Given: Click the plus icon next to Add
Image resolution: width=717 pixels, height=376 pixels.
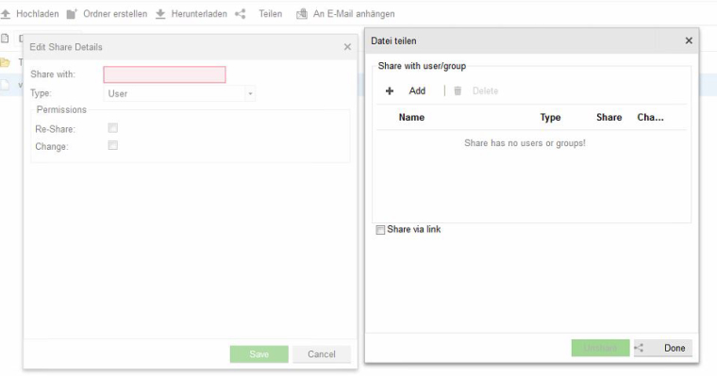Looking at the screenshot, I should click(390, 90).
